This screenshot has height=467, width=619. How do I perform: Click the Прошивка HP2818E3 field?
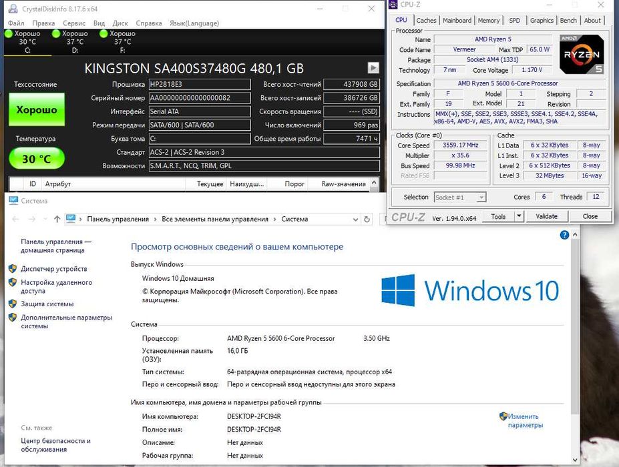pyautogui.click(x=200, y=84)
